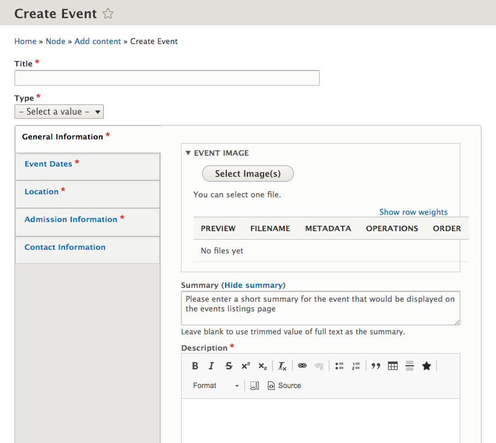Apply italic formatting in the editor
This screenshot has width=496, height=443.
pos(211,366)
